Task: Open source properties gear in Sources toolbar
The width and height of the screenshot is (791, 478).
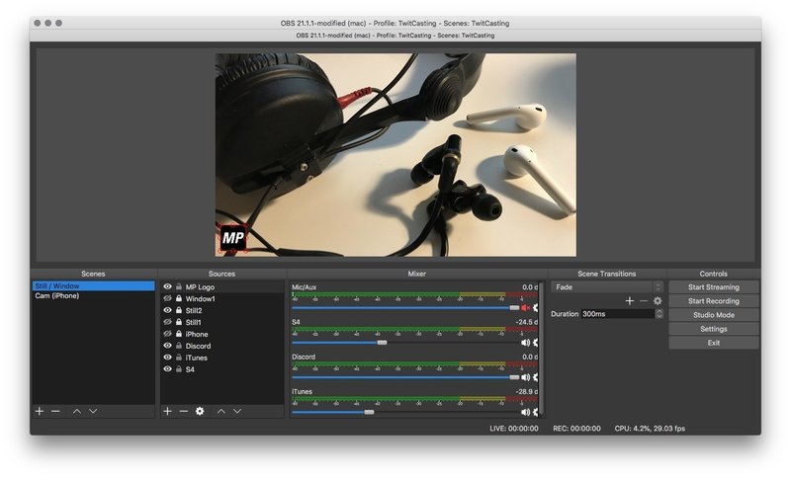Action: [200, 412]
